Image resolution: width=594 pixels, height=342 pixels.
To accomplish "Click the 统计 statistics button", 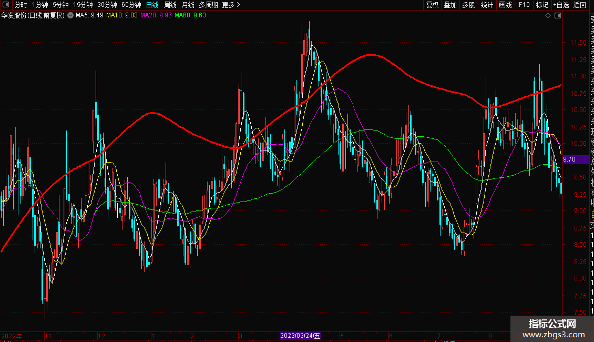I will coord(487,5).
